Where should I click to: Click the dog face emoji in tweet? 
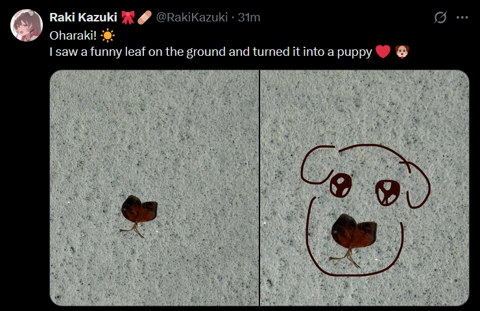coord(402,51)
